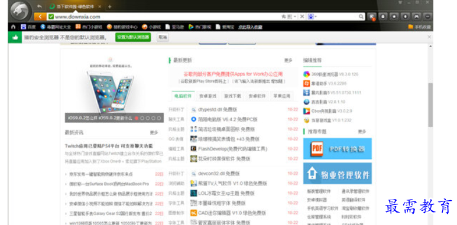
Task: Select the last carousel dot
Action: 159,118
